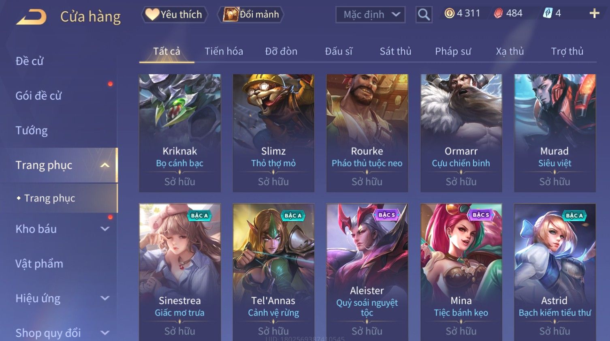The height and width of the screenshot is (341, 610).
Task: Select the Kriknak Bọ cánh bạc skin card
Action: tap(180, 133)
